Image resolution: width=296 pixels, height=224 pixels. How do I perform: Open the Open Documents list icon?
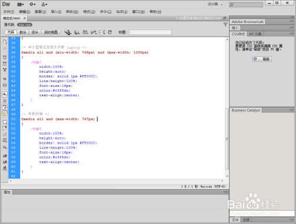point(5,41)
